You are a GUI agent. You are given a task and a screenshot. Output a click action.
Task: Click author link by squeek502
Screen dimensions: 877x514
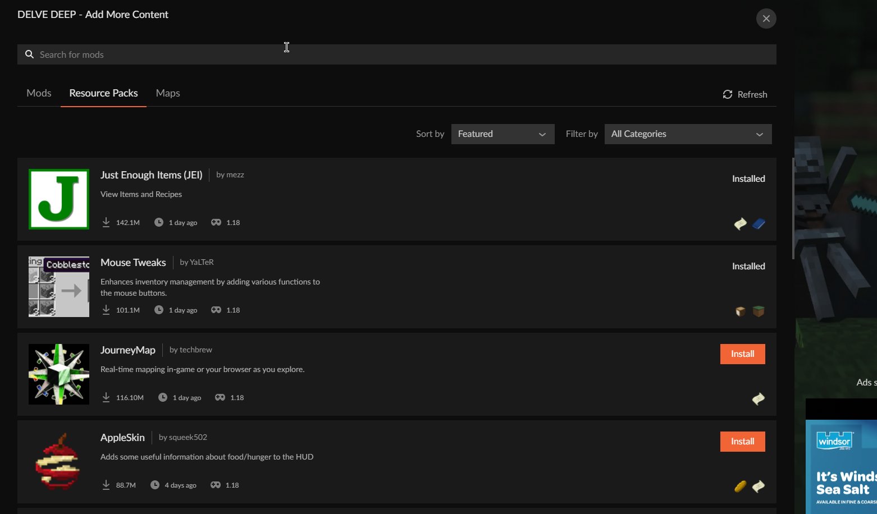click(x=183, y=437)
